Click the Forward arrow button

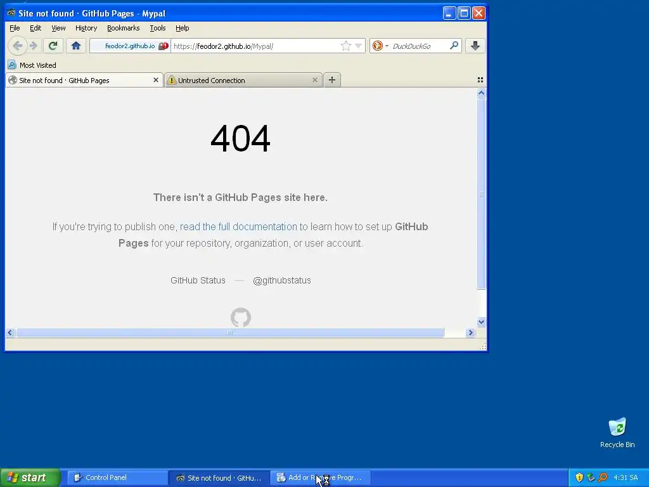pyautogui.click(x=34, y=46)
